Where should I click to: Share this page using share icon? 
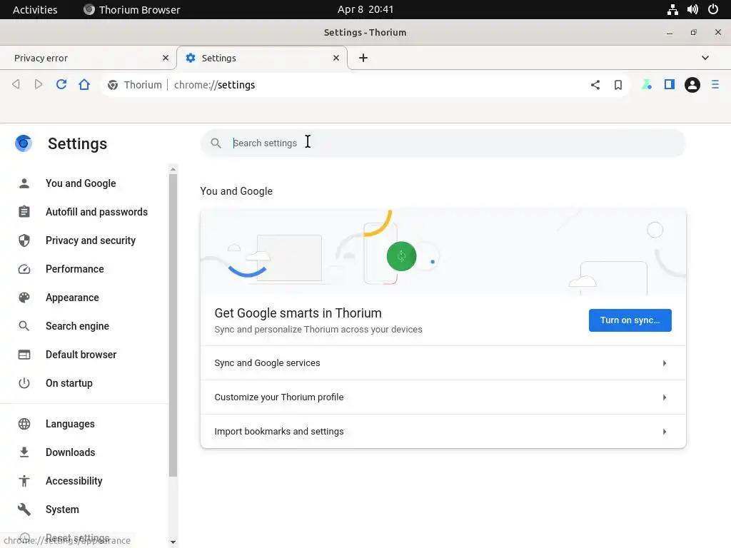pyautogui.click(x=595, y=85)
